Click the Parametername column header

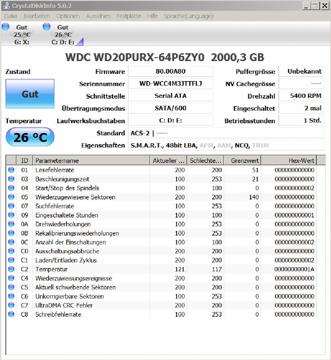click(91, 161)
